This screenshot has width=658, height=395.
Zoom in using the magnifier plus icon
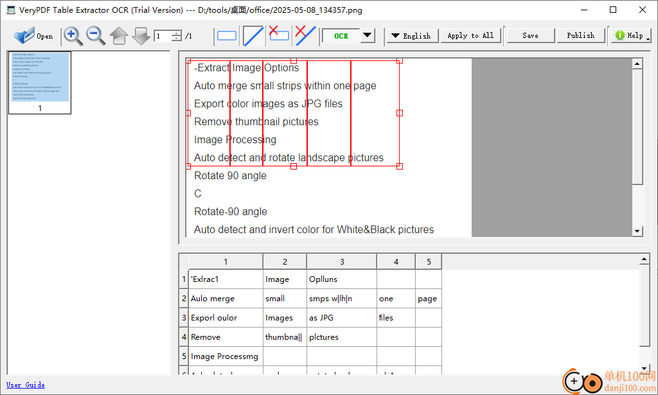[73, 35]
